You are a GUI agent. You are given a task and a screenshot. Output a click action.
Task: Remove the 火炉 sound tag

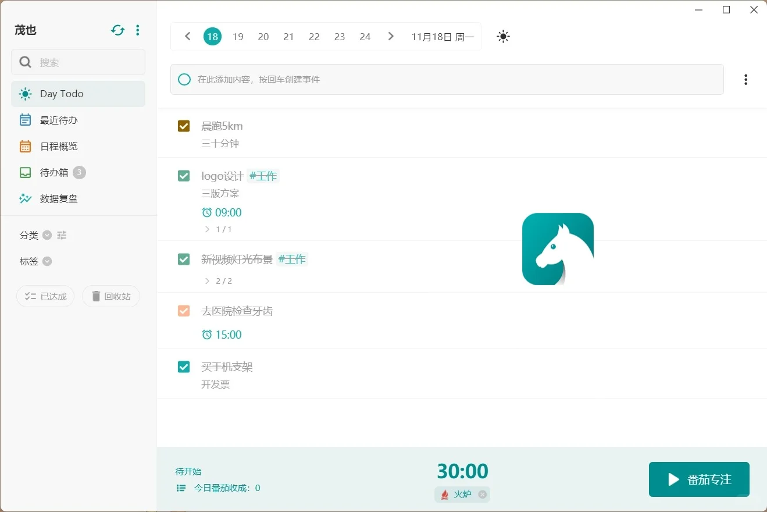click(481, 494)
